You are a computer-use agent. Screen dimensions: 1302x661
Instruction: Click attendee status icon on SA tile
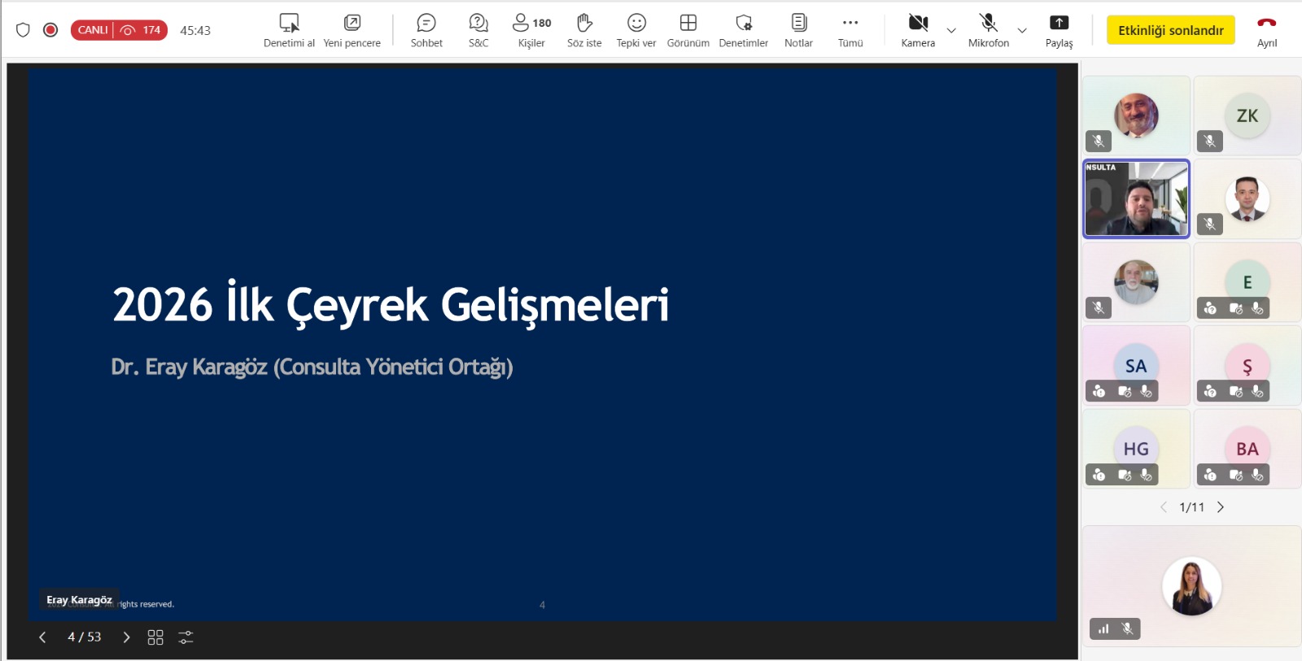1099,391
